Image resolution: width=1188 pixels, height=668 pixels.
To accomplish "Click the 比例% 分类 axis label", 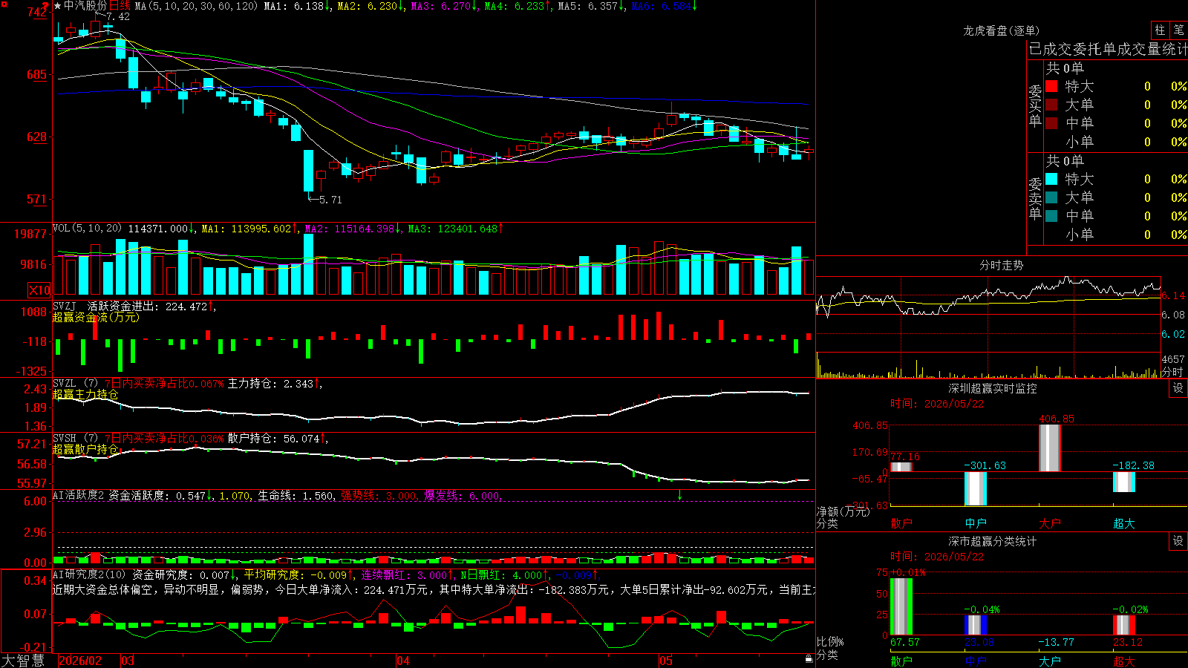I will click(x=830, y=648).
